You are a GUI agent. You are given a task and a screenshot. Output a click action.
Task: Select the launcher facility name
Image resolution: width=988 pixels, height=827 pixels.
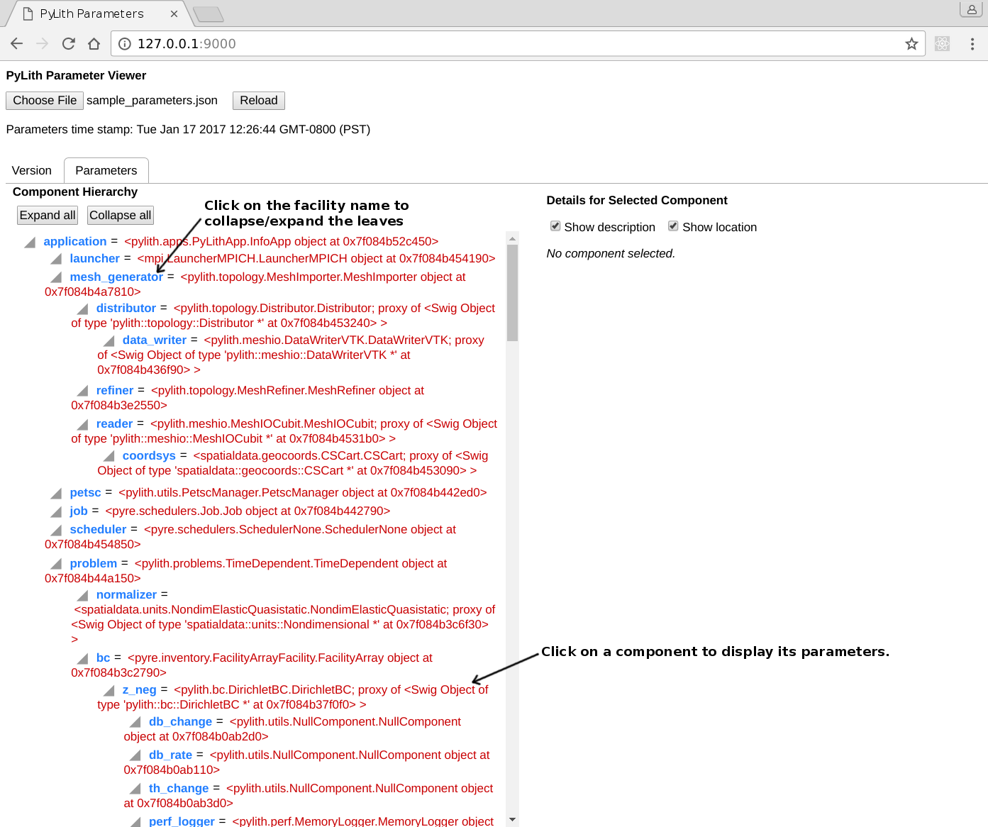(94, 258)
